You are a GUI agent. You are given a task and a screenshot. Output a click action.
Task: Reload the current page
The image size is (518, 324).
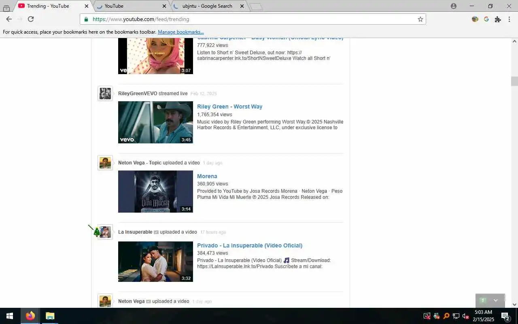tap(31, 19)
